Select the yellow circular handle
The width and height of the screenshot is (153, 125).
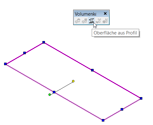pos(73,81)
